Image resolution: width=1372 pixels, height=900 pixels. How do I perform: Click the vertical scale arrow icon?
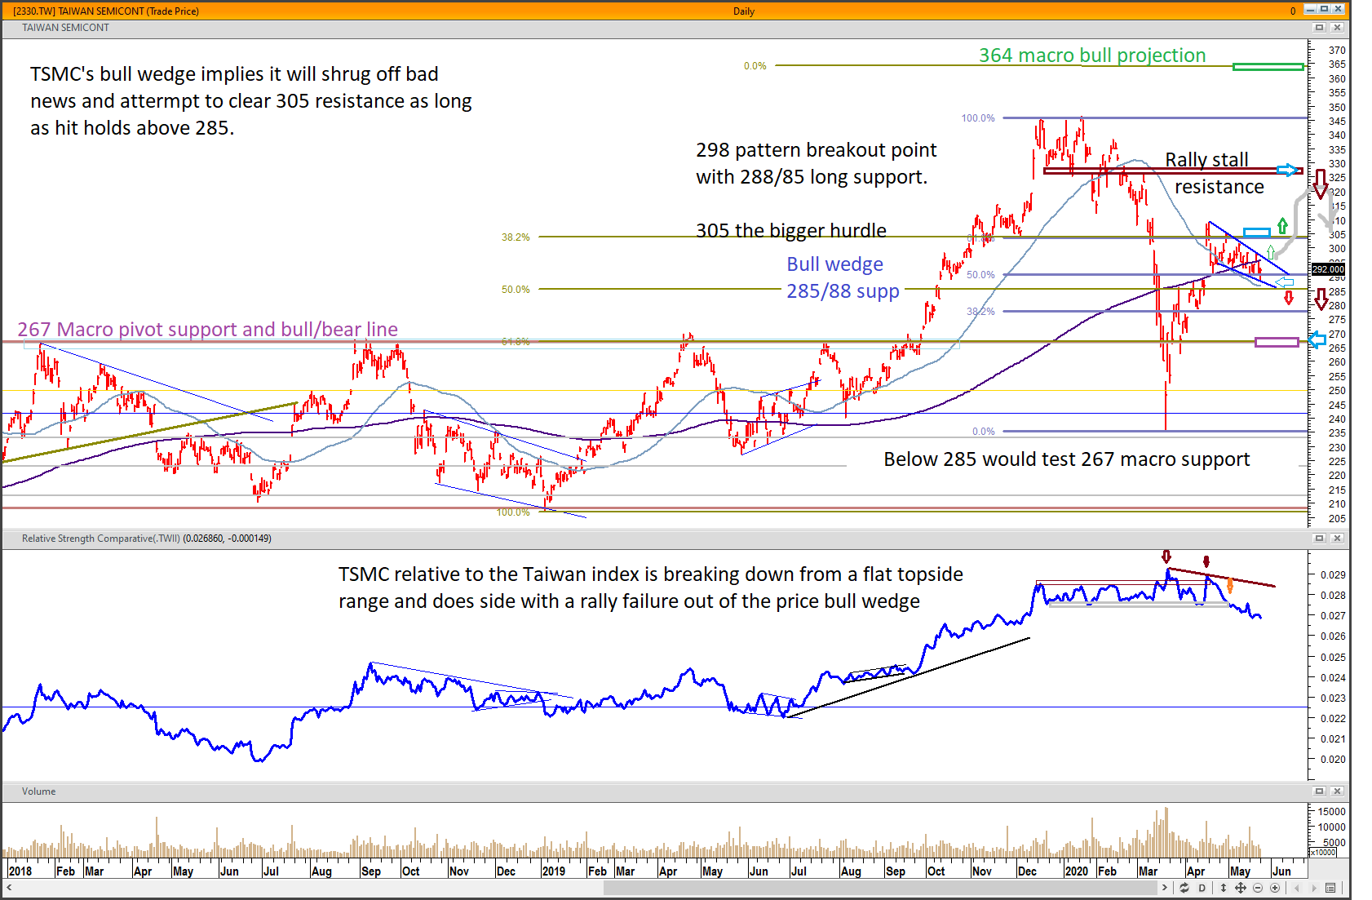coord(1224,888)
